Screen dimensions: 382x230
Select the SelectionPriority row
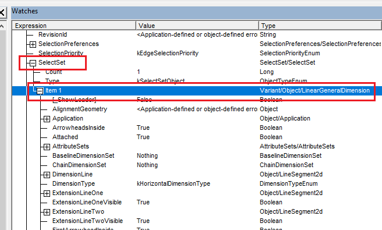click(x=197, y=53)
